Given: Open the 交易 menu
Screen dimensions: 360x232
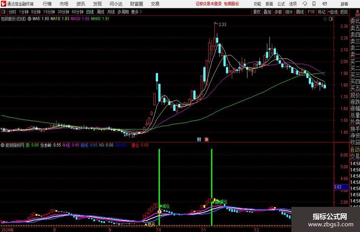Looking at the screenshot, I should click(155, 4).
